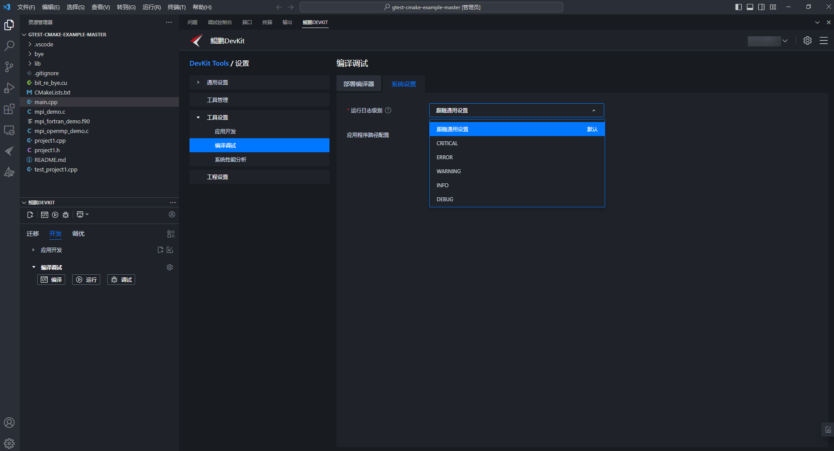
Task: Switch to the 部署编译器 tab
Action: point(359,84)
